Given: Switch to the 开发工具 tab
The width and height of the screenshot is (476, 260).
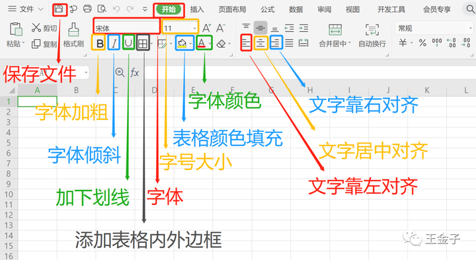Looking at the screenshot, I should [x=391, y=9].
